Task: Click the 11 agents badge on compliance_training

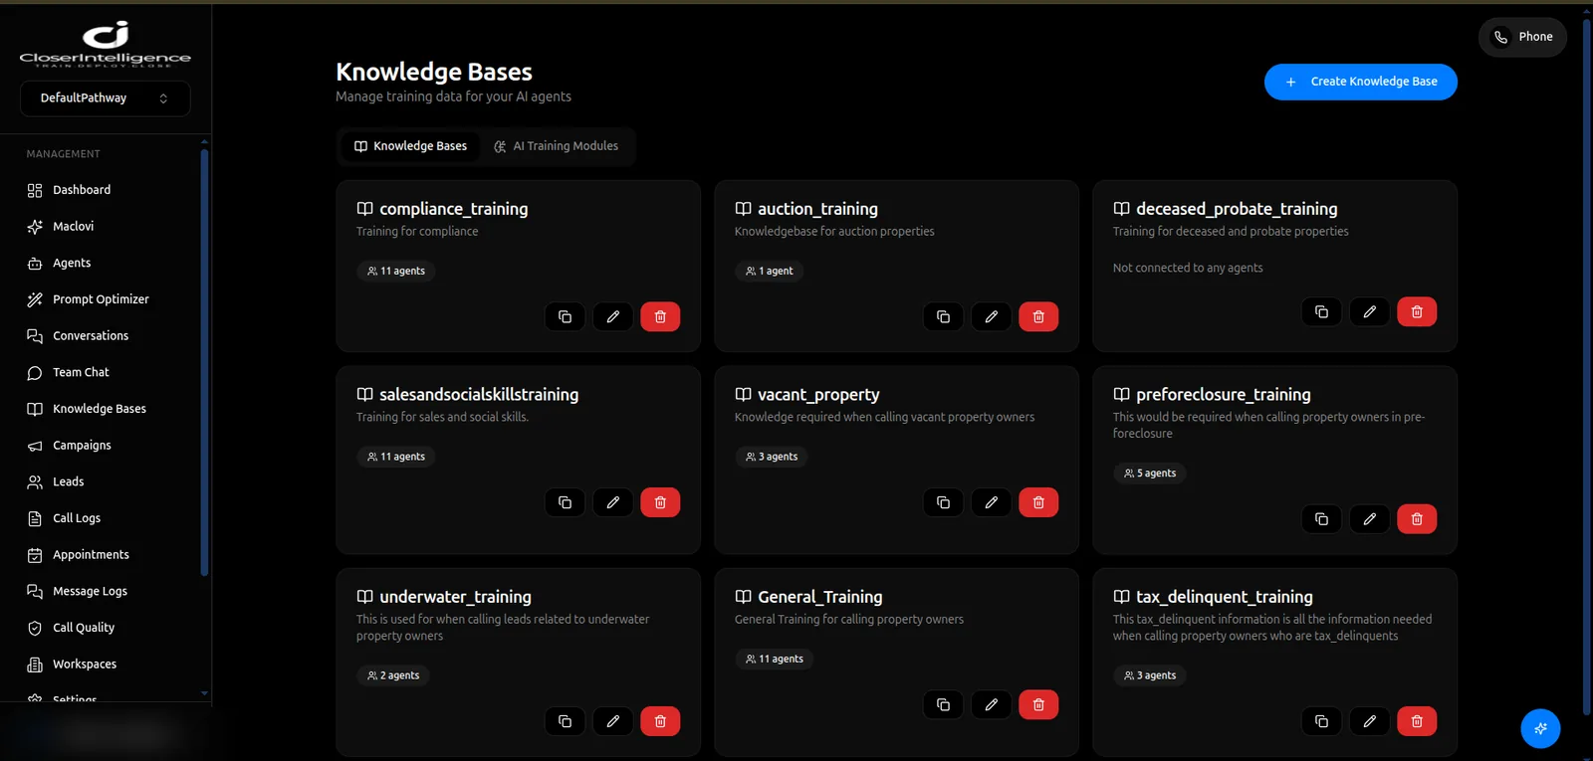Action: pyautogui.click(x=396, y=271)
